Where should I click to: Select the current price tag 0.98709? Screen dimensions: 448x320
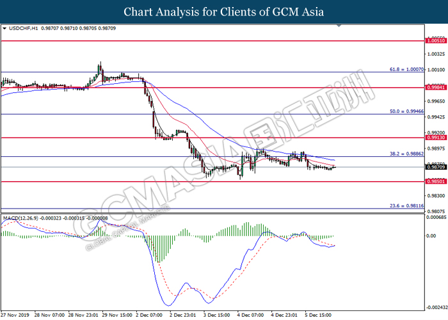tap(435, 167)
